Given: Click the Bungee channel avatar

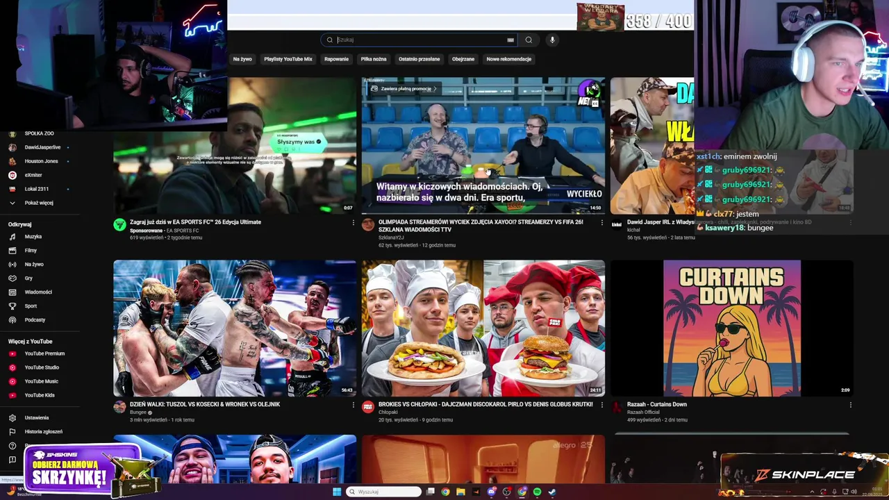Looking at the screenshot, I should coord(119,406).
